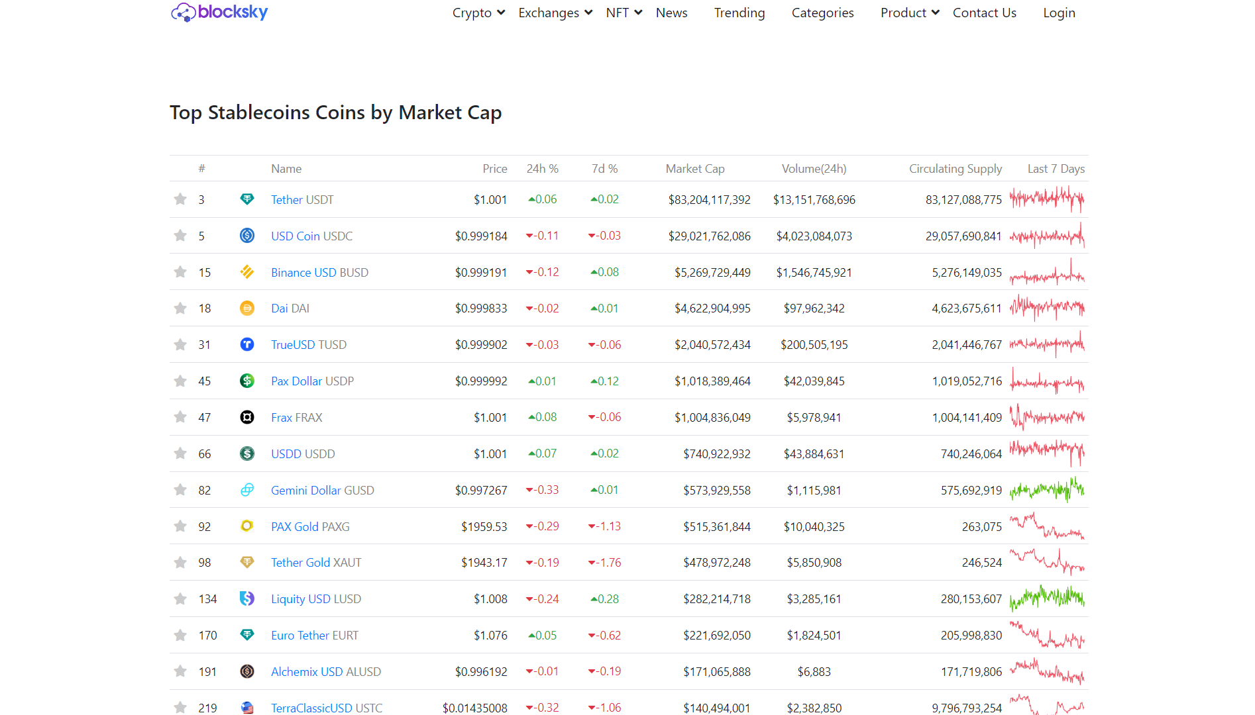
Task: Click the Pax Dollar USDP icon
Action: pyautogui.click(x=247, y=381)
